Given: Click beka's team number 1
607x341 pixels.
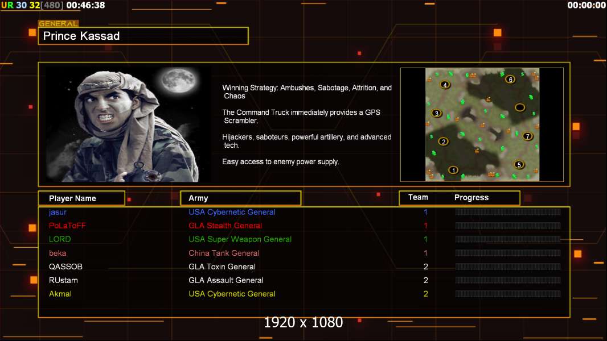Looking at the screenshot, I should (x=425, y=253).
